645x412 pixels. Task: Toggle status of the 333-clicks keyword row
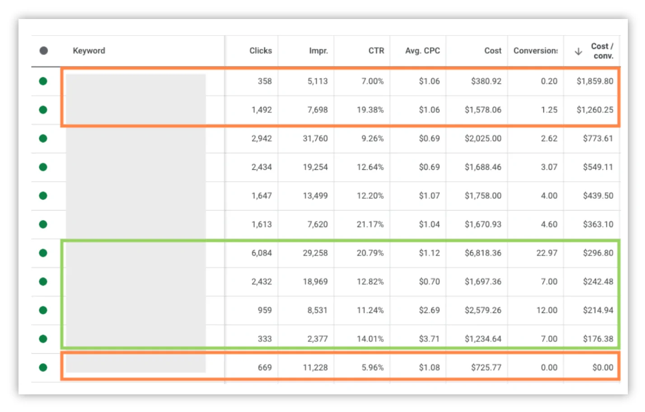[43, 339]
